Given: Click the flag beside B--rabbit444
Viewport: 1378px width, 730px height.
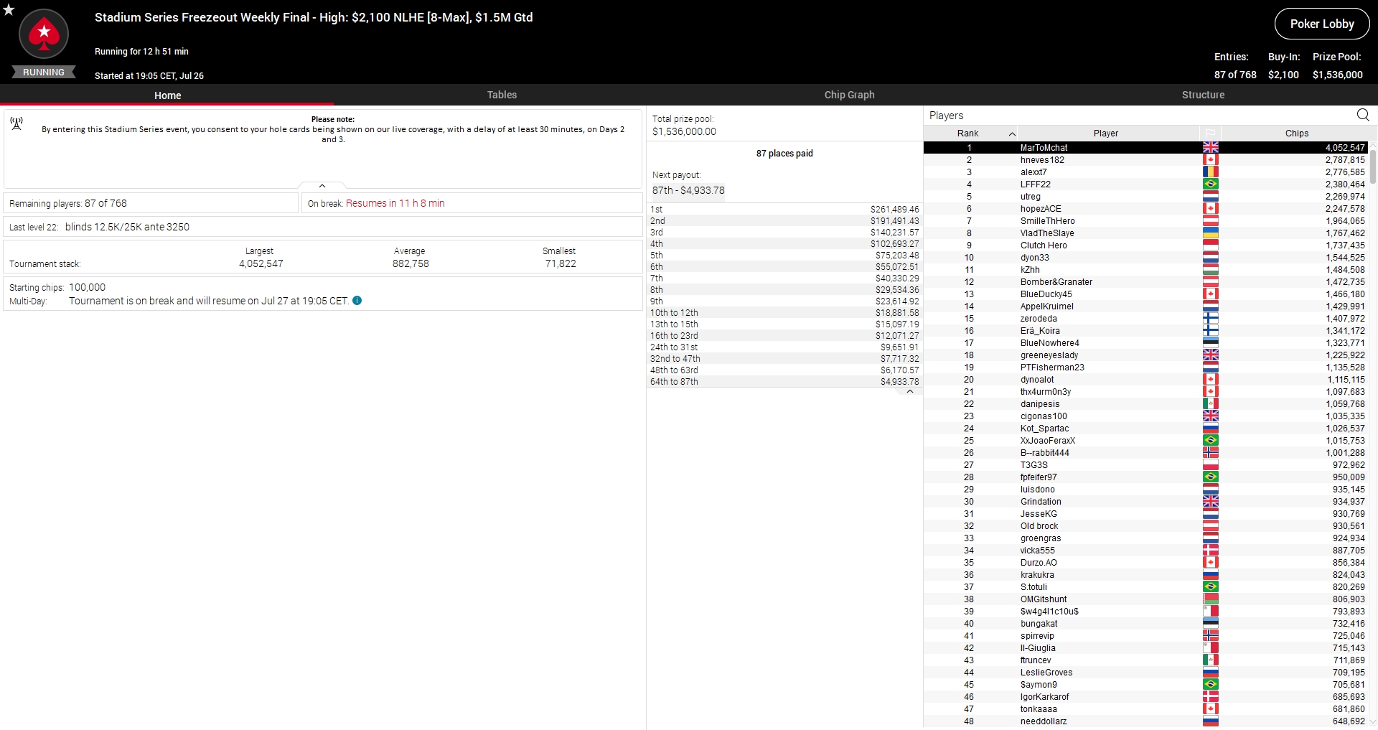Looking at the screenshot, I should 1211,452.
